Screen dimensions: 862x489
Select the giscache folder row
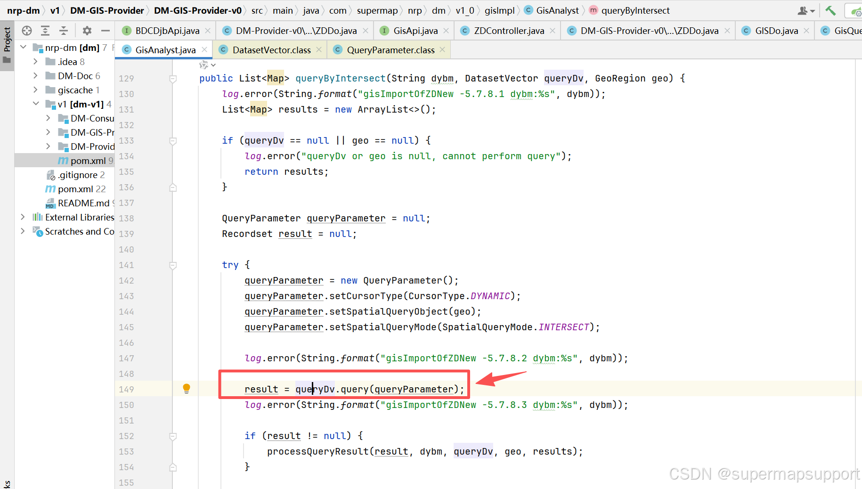point(65,90)
